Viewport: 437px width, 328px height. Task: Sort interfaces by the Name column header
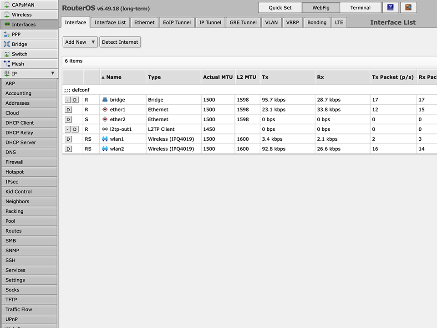pyautogui.click(x=113, y=77)
